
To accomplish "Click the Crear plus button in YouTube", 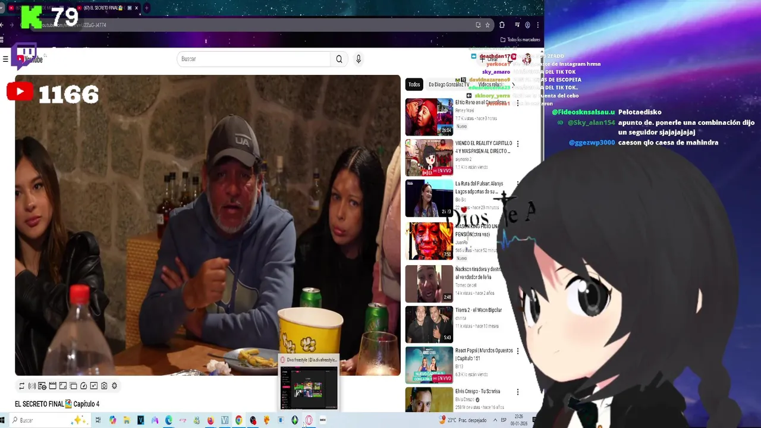I will [x=489, y=59].
